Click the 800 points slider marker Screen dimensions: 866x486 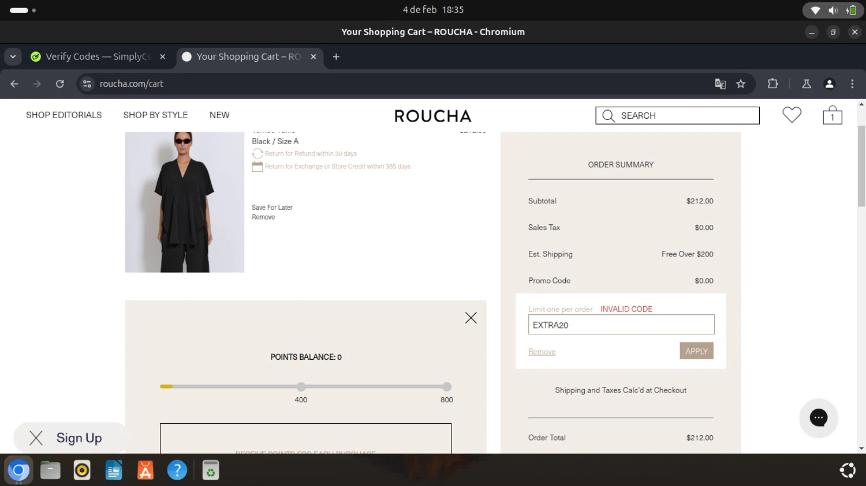[x=447, y=387]
